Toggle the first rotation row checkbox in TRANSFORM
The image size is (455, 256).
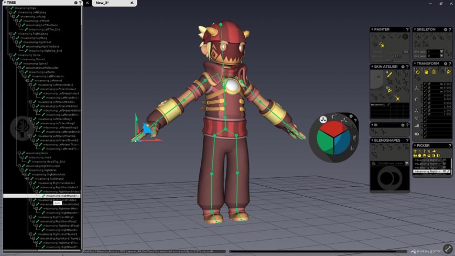pyautogui.click(x=425, y=95)
